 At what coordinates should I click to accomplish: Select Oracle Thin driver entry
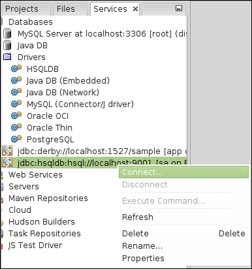pyautogui.click(x=50, y=128)
